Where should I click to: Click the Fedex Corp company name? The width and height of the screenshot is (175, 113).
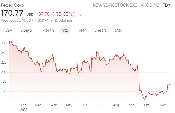pyautogui.click(x=13, y=5)
